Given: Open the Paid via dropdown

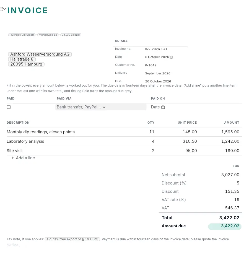Looking at the screenshot, I should click(101, 107).
